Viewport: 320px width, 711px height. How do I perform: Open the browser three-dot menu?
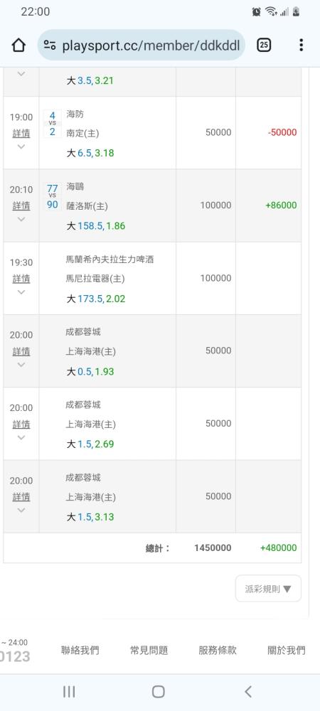301,45
